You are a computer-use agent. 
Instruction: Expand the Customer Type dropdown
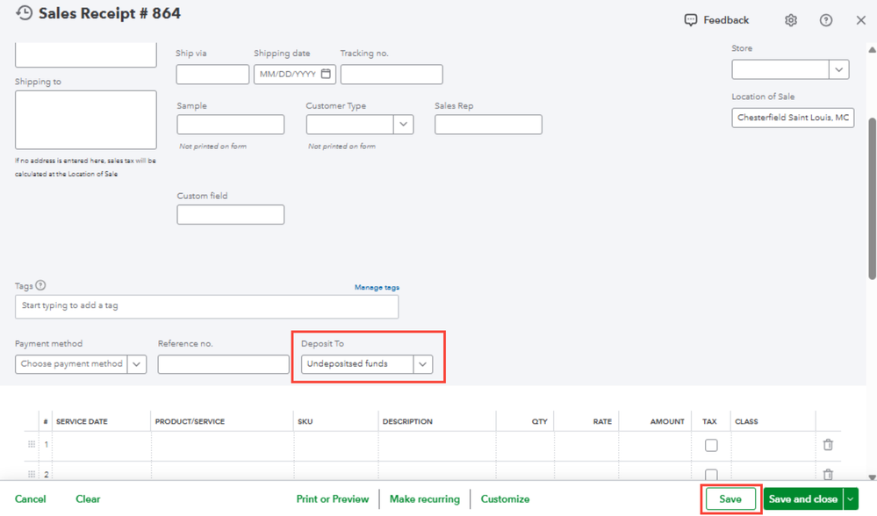(x=403, y=125)
